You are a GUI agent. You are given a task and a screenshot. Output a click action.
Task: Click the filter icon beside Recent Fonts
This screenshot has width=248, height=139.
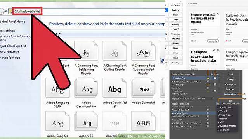click(x=218, y=103)
